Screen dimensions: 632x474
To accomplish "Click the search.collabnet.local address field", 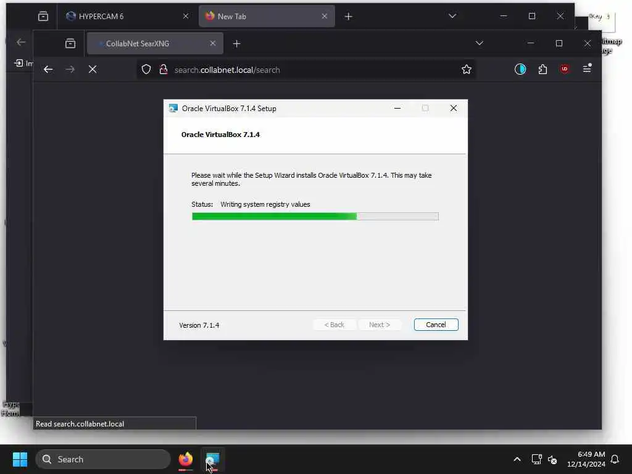I will tap(306, 70).
